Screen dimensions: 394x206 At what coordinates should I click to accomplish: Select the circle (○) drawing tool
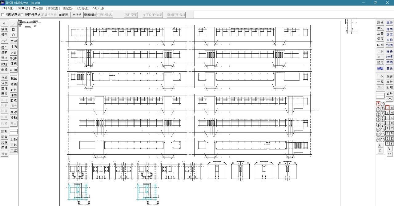(x=14, y=35)
